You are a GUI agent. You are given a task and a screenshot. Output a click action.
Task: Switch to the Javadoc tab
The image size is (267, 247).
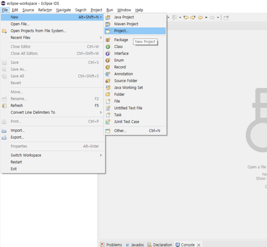tap(135, 245)
